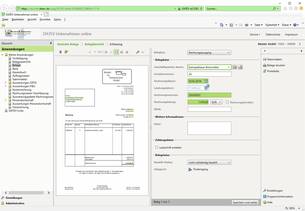Open the Datei menu
305x211 pixels.
(x=5, y=19)
